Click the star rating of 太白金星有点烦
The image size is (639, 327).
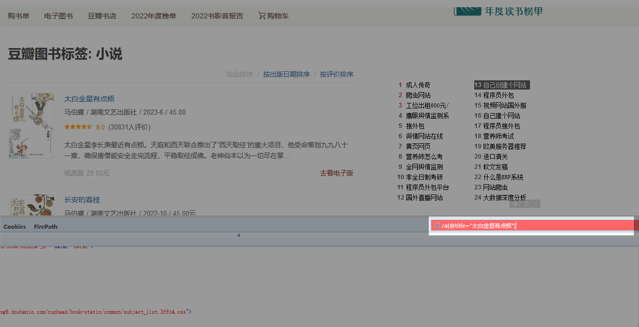tap(78, 126)
